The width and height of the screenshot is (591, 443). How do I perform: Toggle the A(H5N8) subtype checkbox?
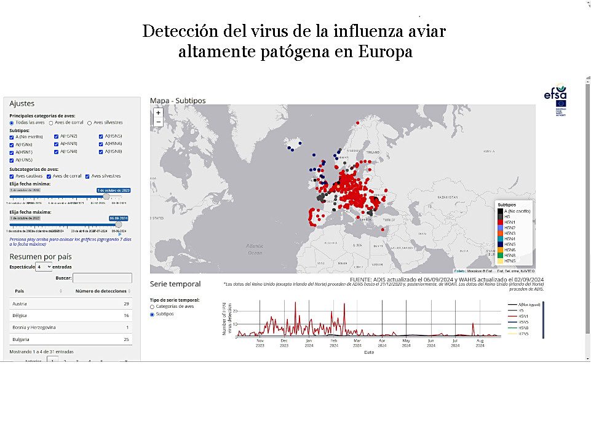tap(101, 152)
